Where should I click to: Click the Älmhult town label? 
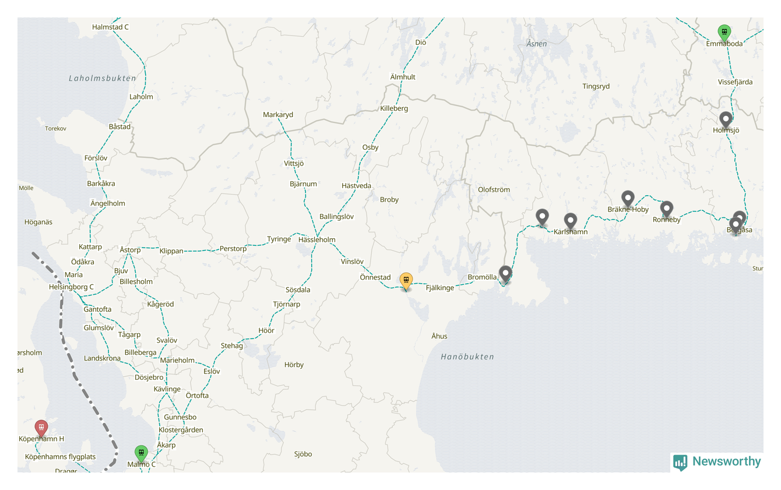(x=403, y=77)
